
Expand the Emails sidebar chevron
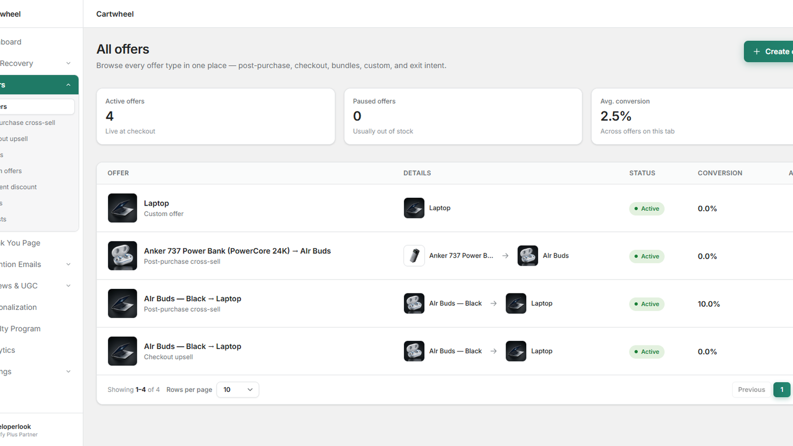point(68,265)
